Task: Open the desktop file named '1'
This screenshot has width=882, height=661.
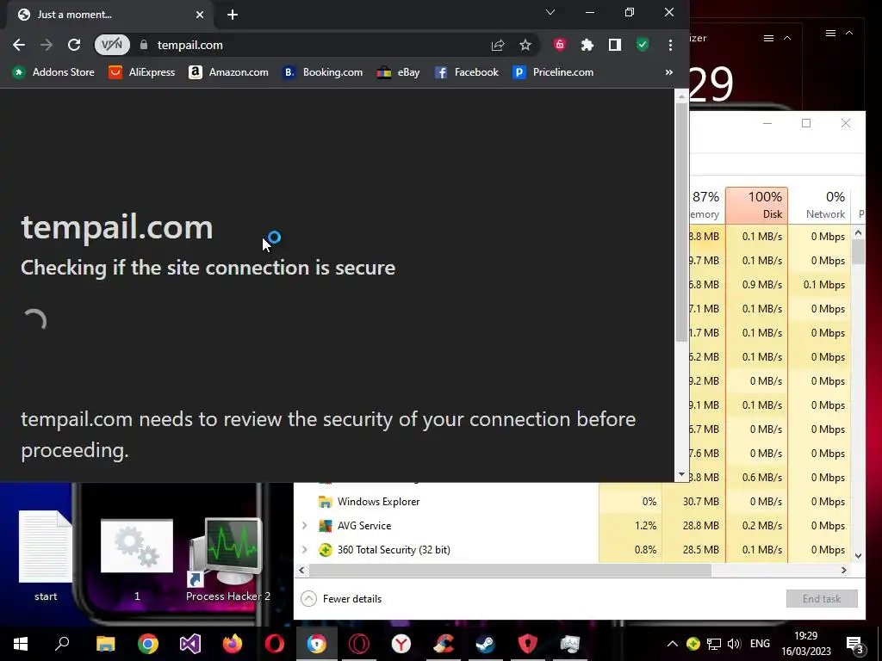Action: pos(137,559)
